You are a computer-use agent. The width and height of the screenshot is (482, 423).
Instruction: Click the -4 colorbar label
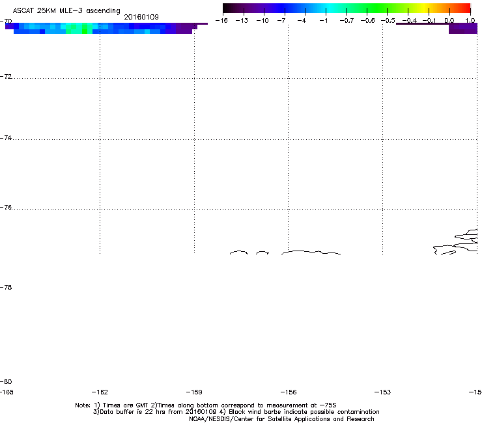tap(302, 21)
